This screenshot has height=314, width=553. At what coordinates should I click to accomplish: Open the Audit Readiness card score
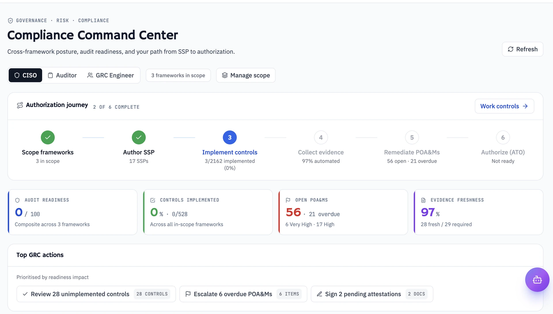tap(19, 212)
